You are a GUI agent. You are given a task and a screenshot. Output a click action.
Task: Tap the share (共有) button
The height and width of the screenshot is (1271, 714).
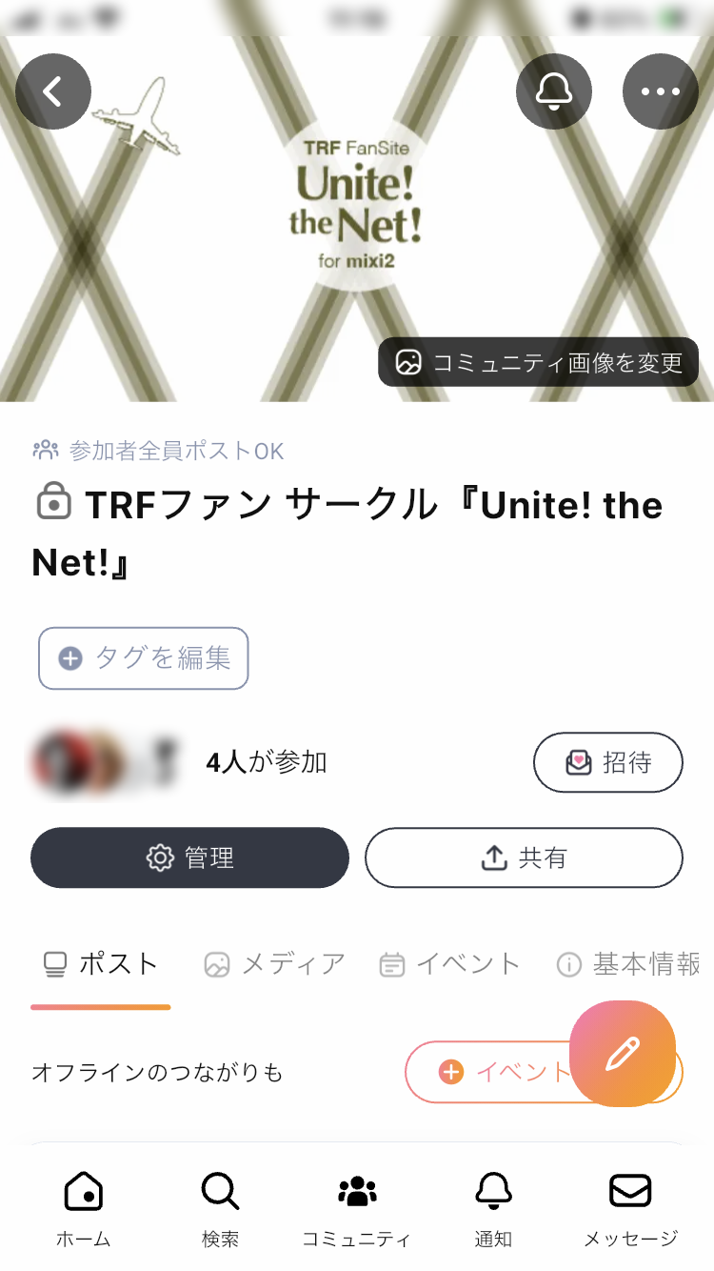point(524,857)
